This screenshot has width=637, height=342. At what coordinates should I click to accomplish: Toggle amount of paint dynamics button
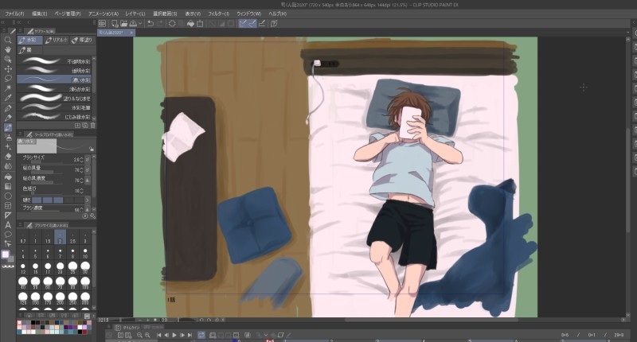(88, 169)
